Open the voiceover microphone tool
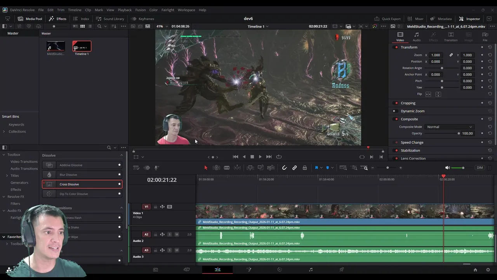Screen dimensions: 497x280 coord(156,168)
